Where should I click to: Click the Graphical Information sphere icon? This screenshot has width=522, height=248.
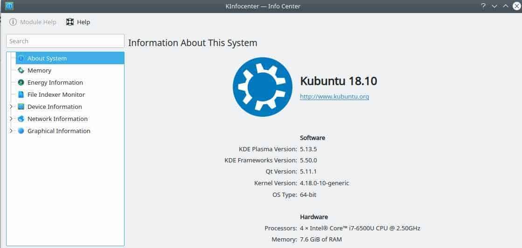click(21, 131)
